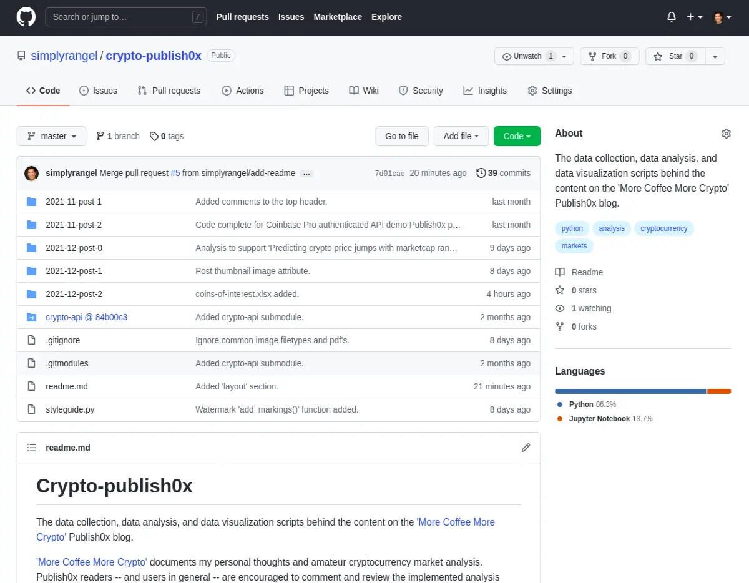Screen dimensions: 749x583
Task: Open the readme table of contents icon
Action: tap(32, 448)
